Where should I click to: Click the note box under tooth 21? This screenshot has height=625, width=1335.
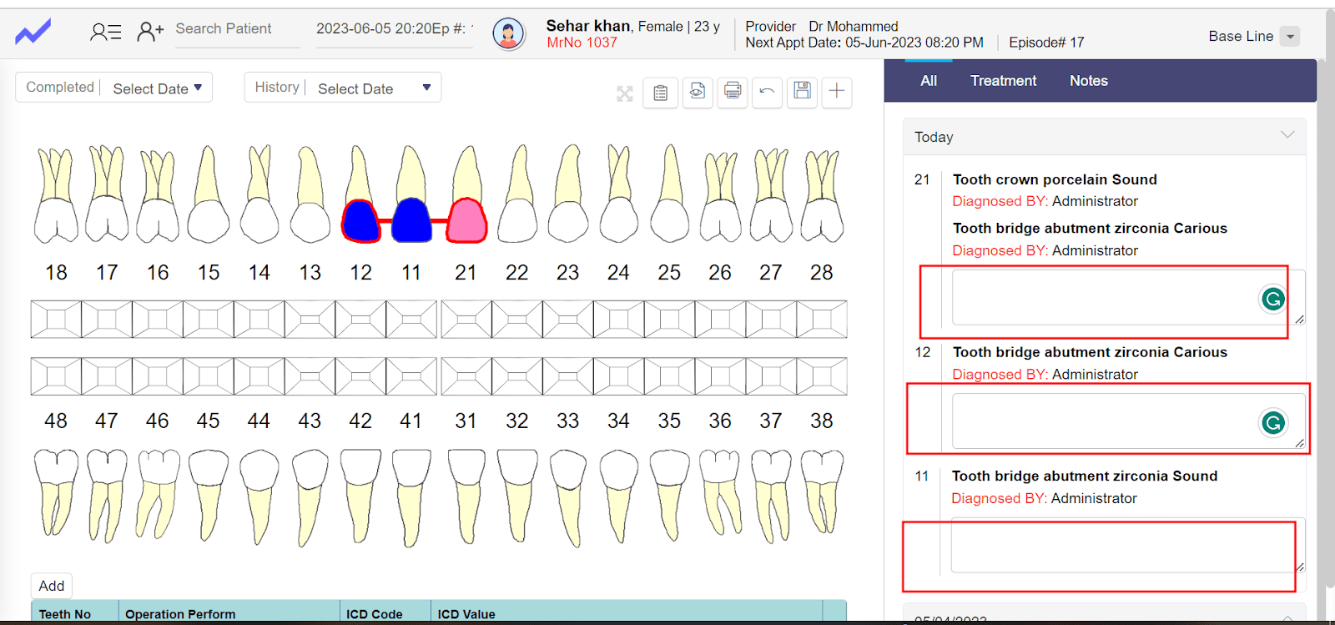[x=1128, y=297]
